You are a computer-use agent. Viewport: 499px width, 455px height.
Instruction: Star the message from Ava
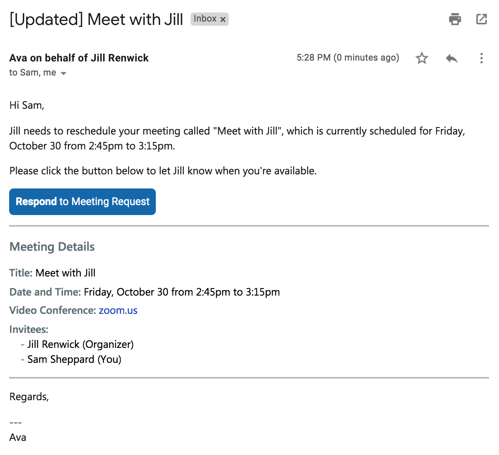coord(422,58)
